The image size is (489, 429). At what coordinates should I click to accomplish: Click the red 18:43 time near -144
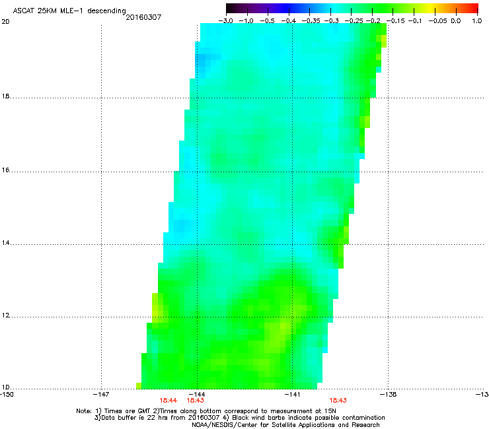(x=195, y=401)
